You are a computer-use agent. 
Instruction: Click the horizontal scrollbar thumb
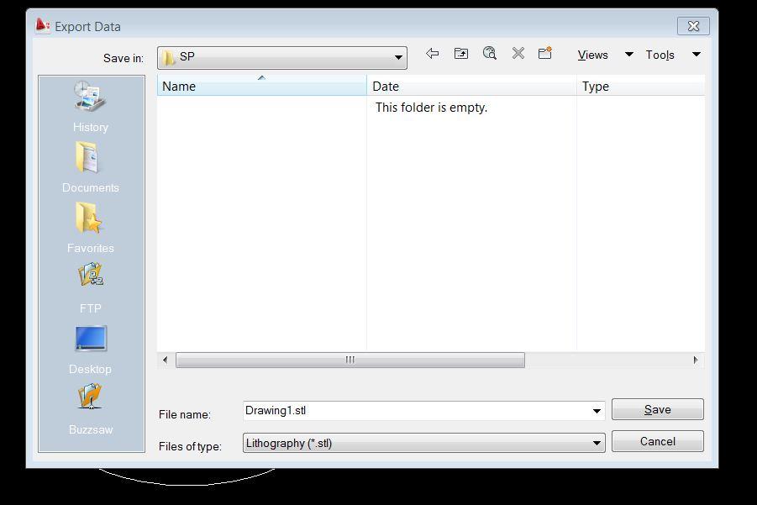pos(350,360)
